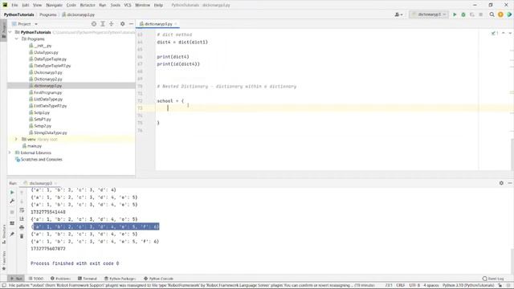Open Dictionaryp2.py in project tree

pos(48,79)
